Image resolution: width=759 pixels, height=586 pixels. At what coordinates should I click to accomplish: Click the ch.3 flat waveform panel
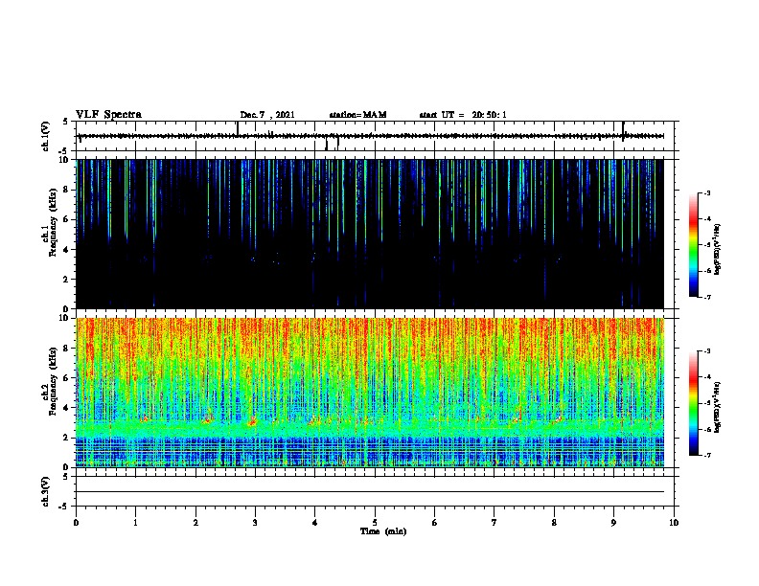[375, 491]
